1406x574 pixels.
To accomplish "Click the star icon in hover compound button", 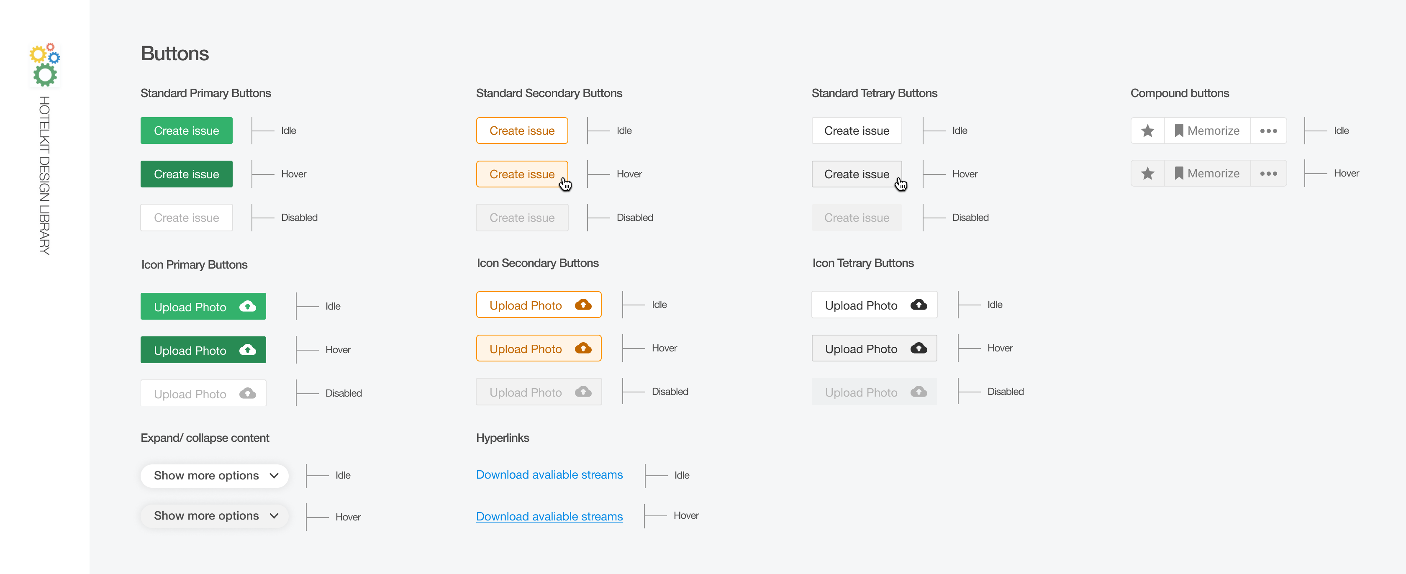I will (1147, 174).
